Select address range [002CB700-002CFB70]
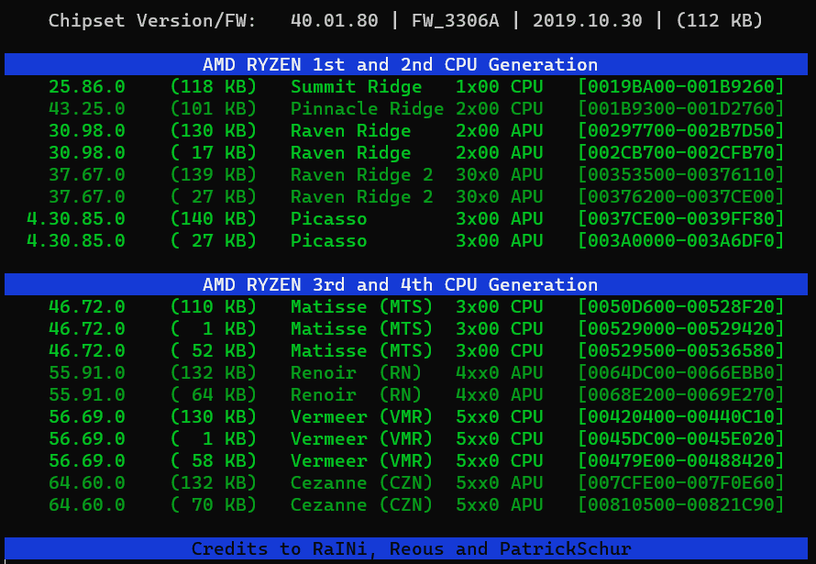This screenshot has width=816, height=564. click(680, 152)
